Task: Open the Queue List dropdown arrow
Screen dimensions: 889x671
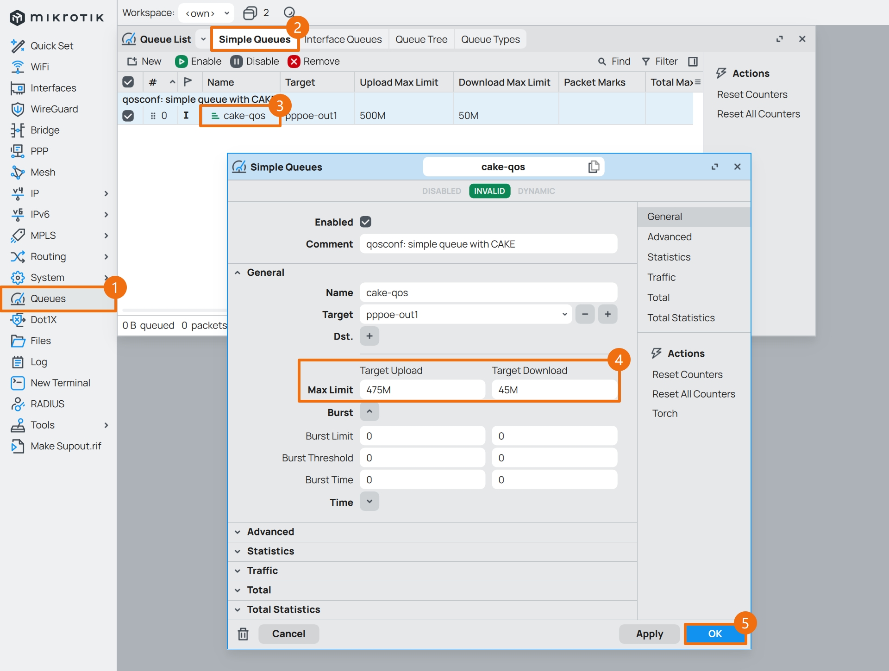Action: point(203,39)
